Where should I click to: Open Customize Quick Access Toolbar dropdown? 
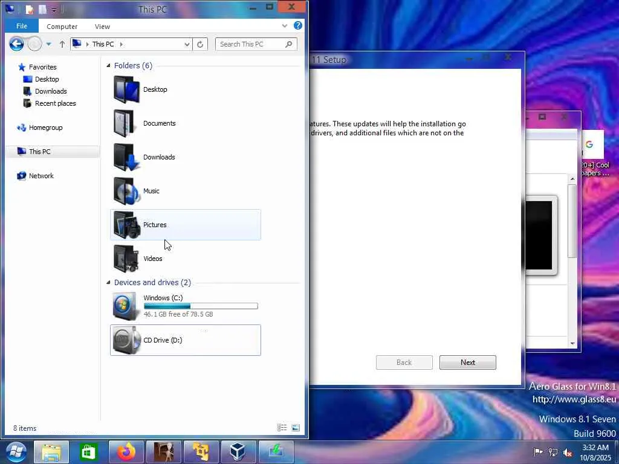click(x=54, y=10)
